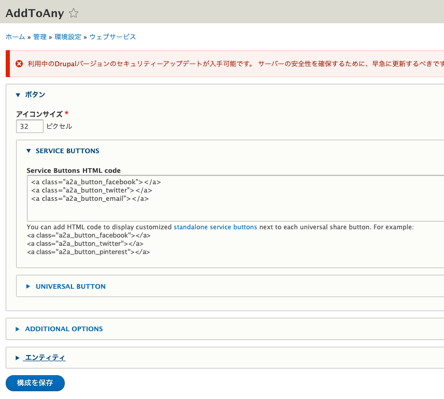Click the Service Buttons HTML code label
This screenshot has width=444, height=399.
[x=74, y=170]
